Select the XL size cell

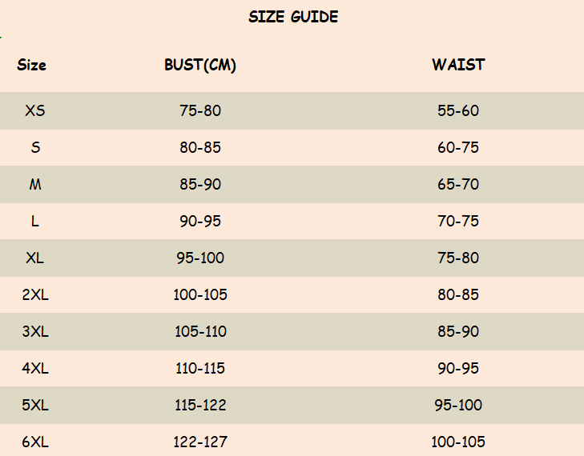(35, 258)
